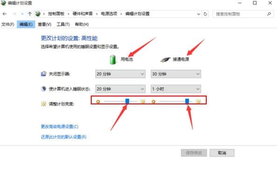Click the bright sun icon under plugged-in
This screenshot has width=277, height=193.
coord(198,101)
